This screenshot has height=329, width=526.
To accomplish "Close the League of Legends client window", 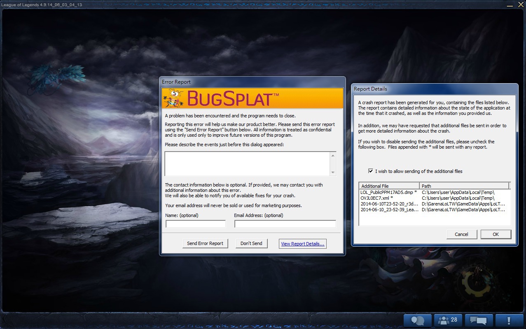I will (x=520, y=5).
